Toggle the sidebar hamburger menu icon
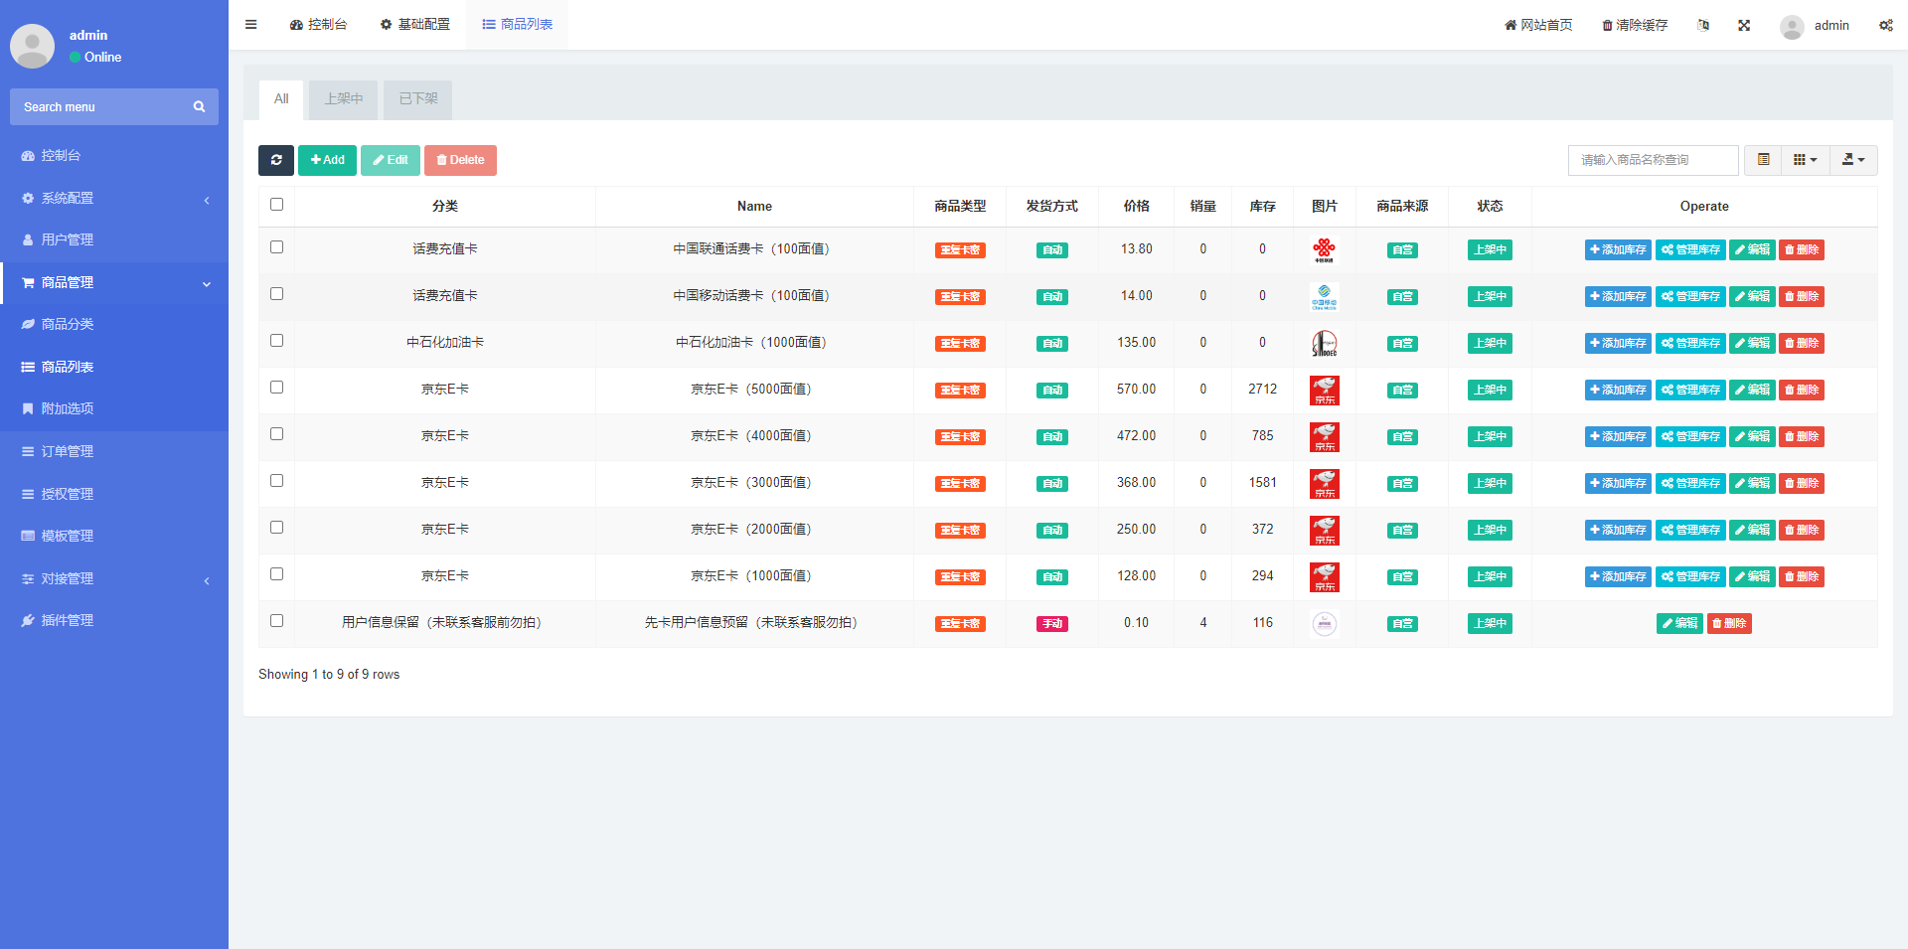Image resolution: width=1908 pixels, height=949 pixels. pyautogui.click(x=251, y=25)
